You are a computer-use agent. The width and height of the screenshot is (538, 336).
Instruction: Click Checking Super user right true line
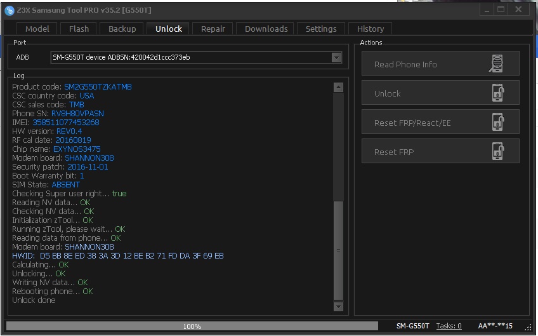(x=69, y=194)
